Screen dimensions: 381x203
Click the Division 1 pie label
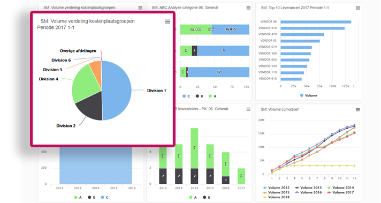pos(156,91)
